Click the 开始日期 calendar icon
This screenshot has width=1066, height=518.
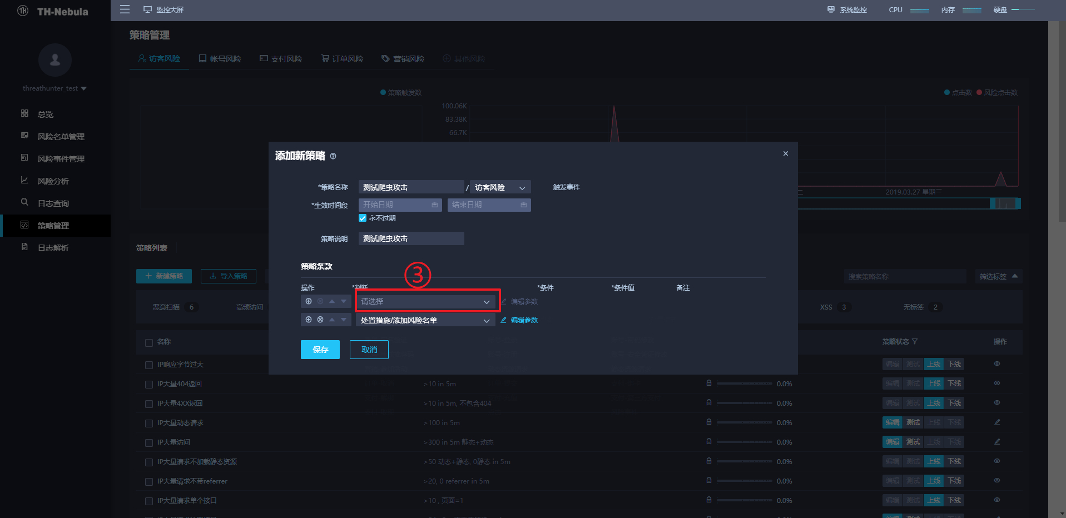435,205
